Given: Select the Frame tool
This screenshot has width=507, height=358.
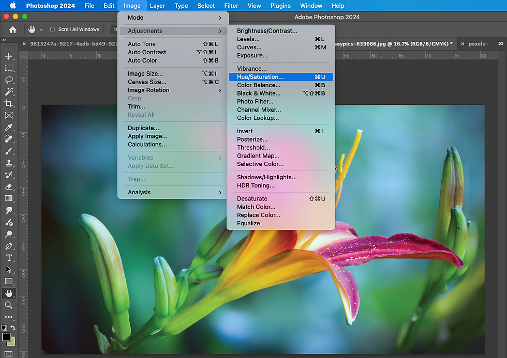Looking at the screenshot, I should point(9,115).
